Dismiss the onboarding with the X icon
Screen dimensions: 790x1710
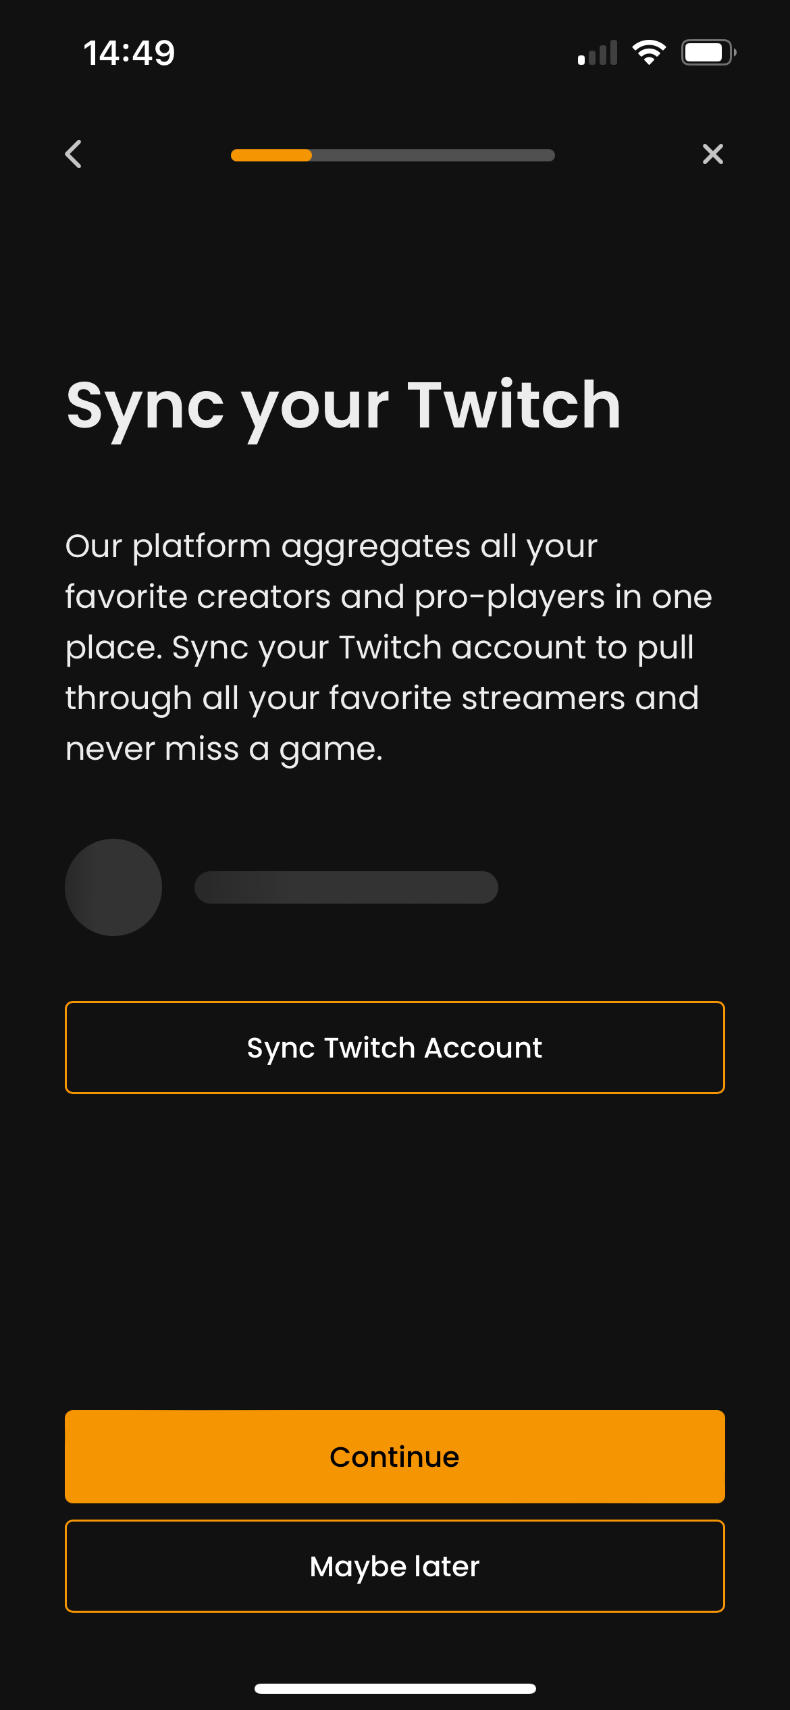[713, 154]
